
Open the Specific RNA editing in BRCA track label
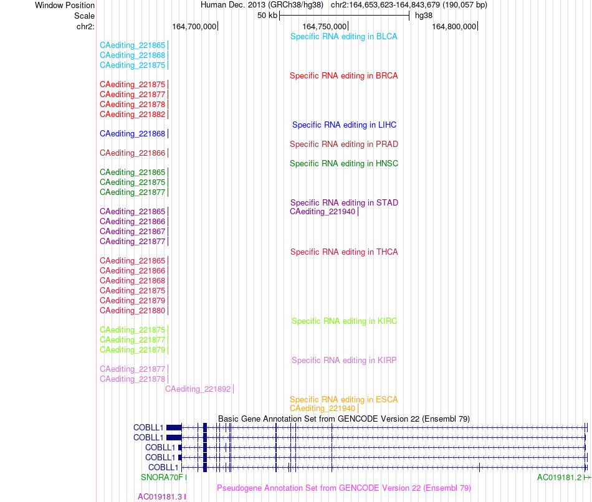343,76
